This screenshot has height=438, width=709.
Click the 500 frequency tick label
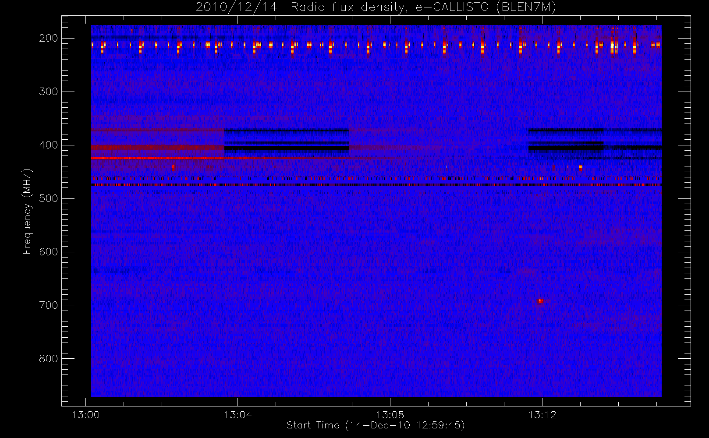click(x=49, y=198)
